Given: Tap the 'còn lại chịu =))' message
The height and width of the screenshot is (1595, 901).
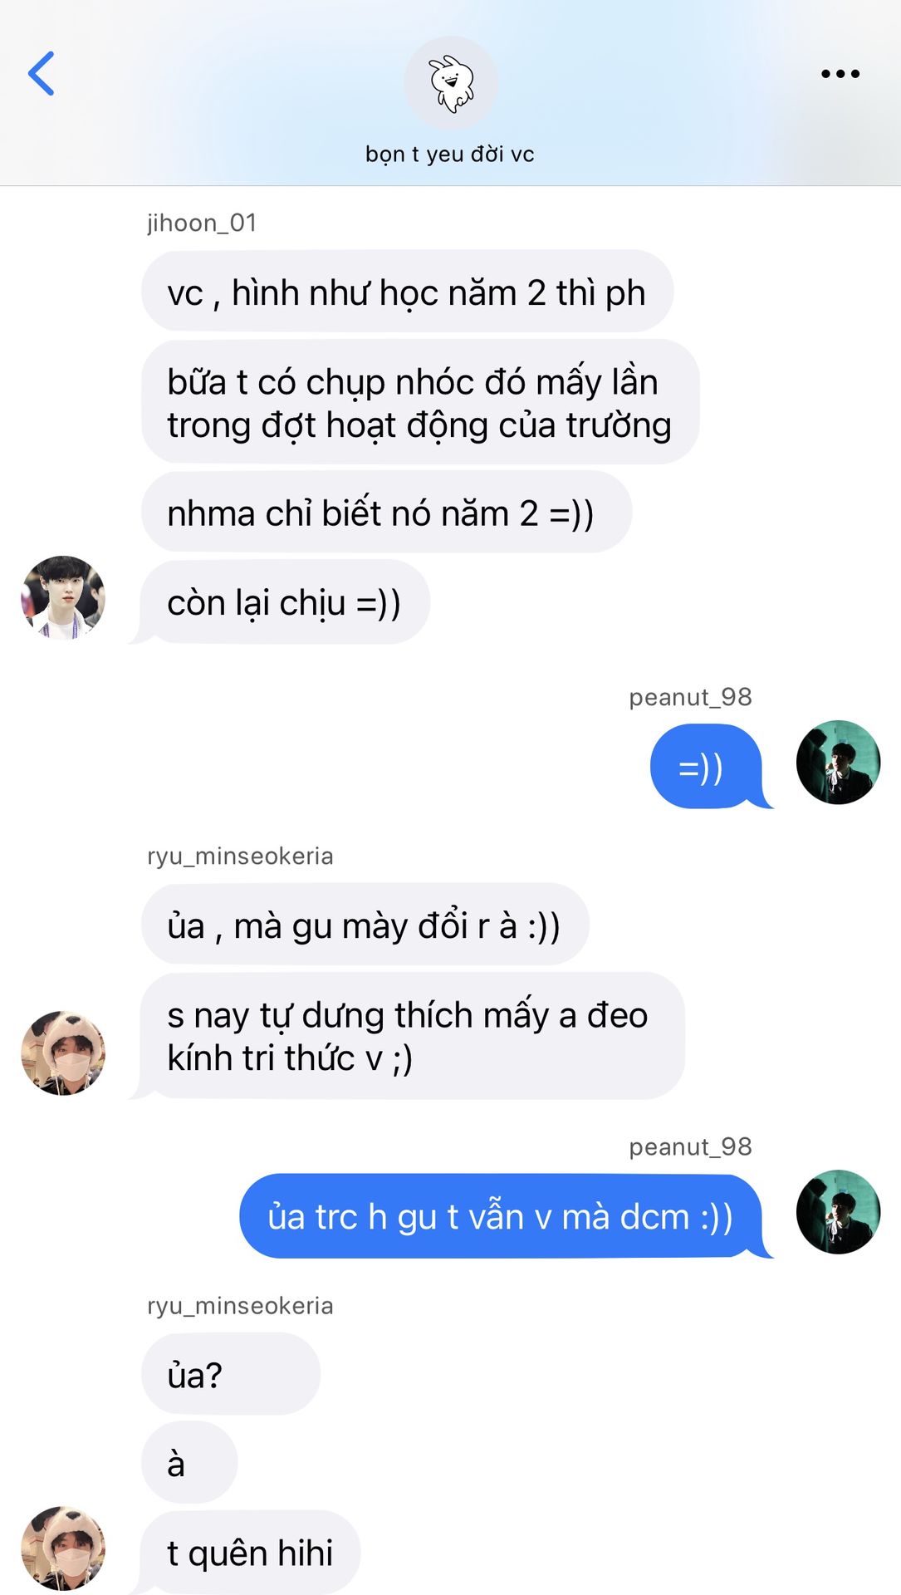Looking at the screenshot, I should tap(285, 602).
